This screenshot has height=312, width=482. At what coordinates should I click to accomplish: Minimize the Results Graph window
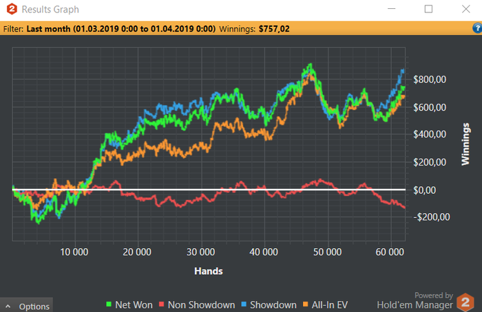click(x=391, y=9)
